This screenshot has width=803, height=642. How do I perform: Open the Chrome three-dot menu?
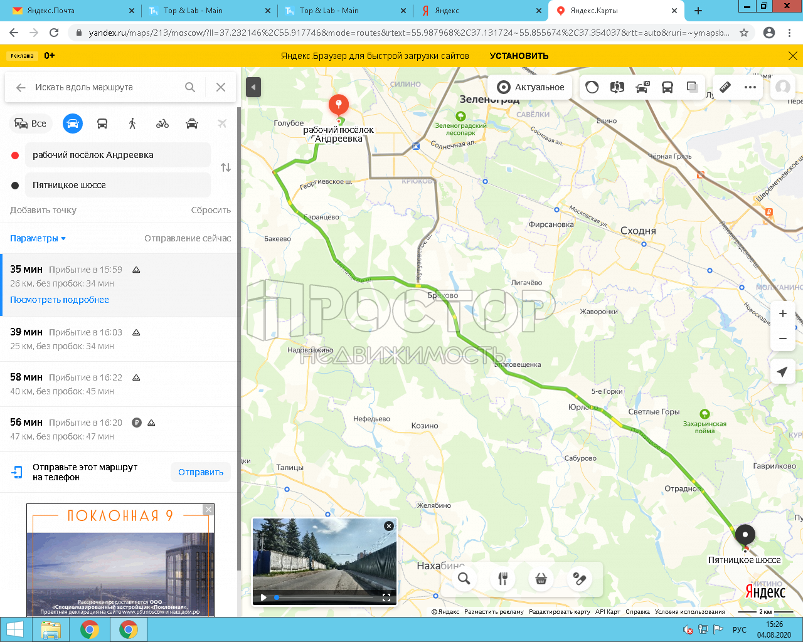click(790, 33)
